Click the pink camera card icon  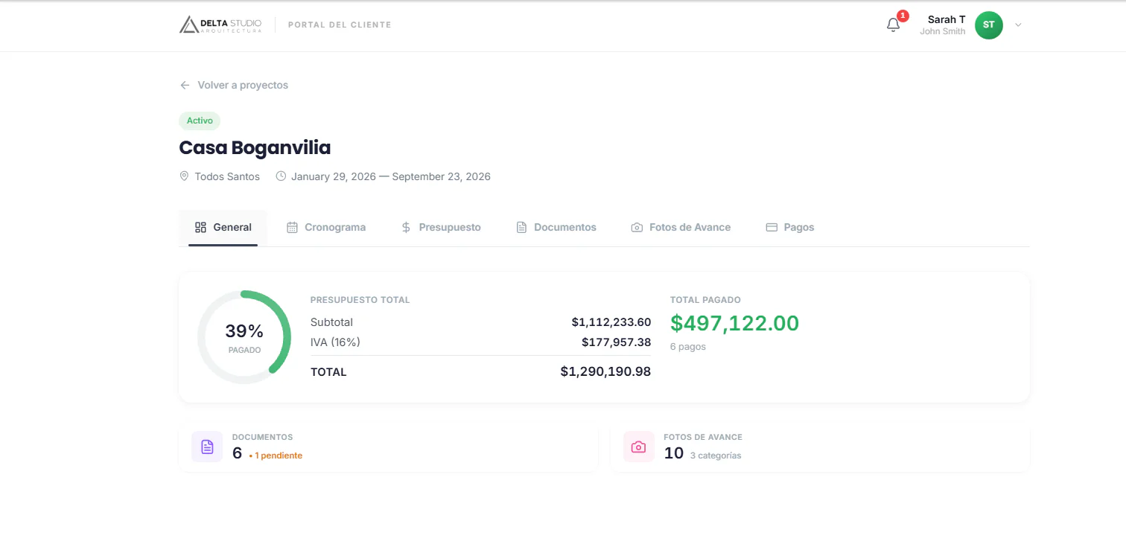638,447
